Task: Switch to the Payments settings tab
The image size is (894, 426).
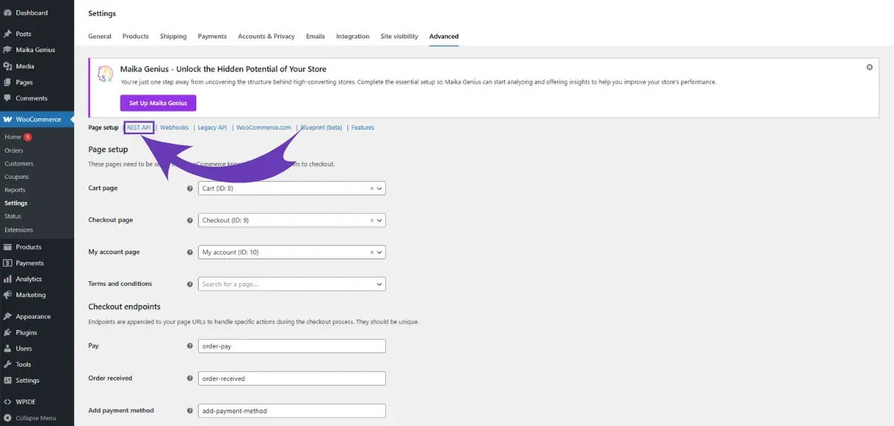Action: coord(212,36)
